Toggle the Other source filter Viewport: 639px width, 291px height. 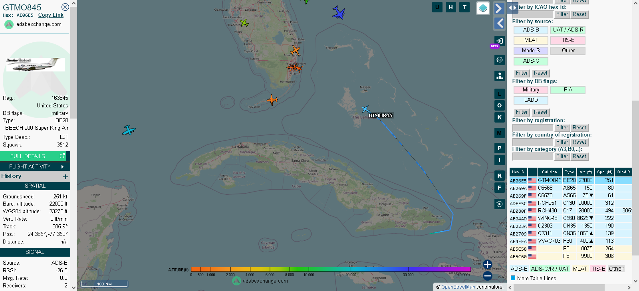coord(568,51)
